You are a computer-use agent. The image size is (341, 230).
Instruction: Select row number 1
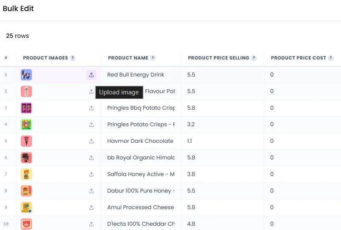pyautogui.click(x=6, y=75)
